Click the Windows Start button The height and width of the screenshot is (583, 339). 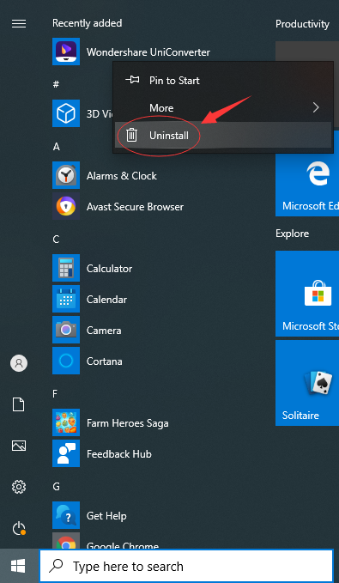coord(19,567)
